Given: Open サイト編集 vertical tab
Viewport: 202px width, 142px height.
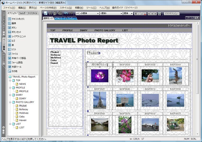Looking at the screenshot, I should [4, 30].
